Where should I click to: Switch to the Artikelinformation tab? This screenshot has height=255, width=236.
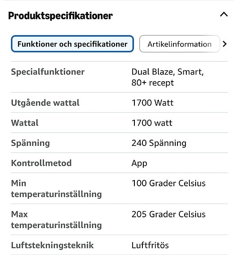coord(179,44)
